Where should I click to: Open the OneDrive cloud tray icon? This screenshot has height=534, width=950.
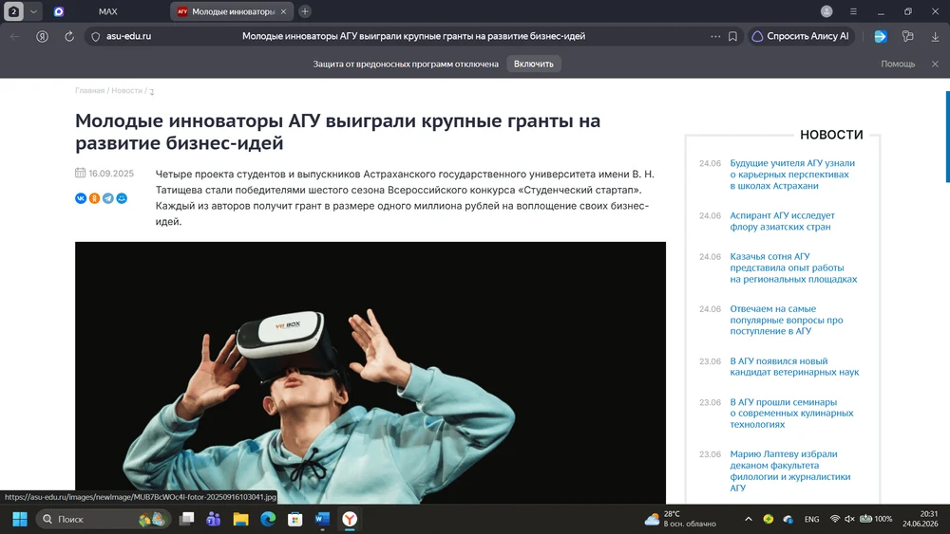click(x=788, y=519)
